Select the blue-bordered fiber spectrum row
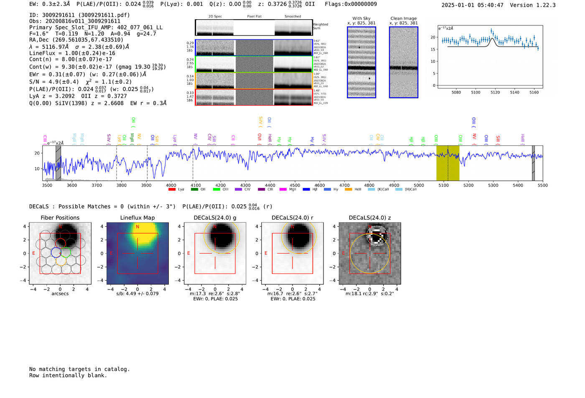This screenshot has width=585, height=398. (x=254, y=48)
